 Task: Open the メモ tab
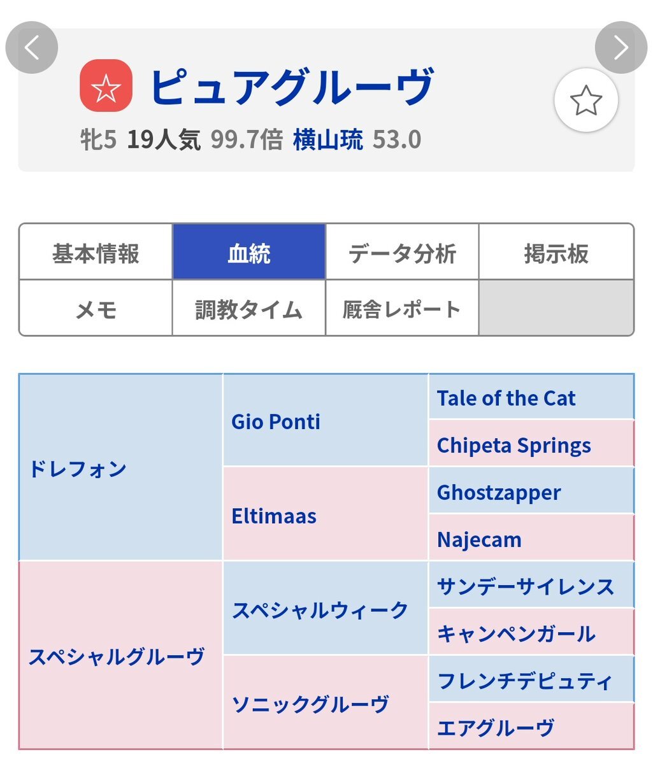click(x=96, y=309)
